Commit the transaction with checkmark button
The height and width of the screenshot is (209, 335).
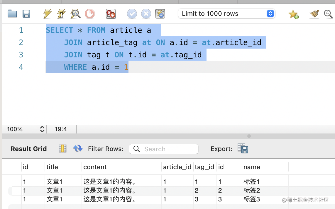click(x=132, y=14)
